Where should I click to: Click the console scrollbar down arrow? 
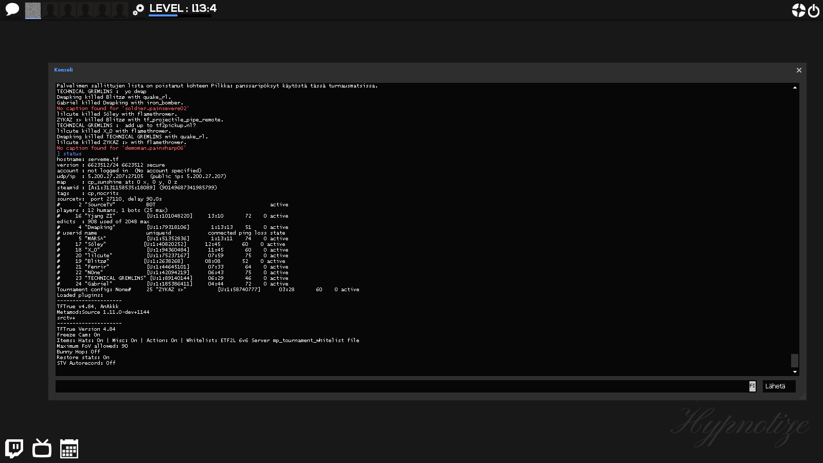coord(795,372)
